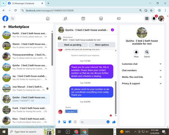Viewport: 169px width, 135px height.
Task: Open the Facebook menu grid icon
Action: tap(147, 19)
